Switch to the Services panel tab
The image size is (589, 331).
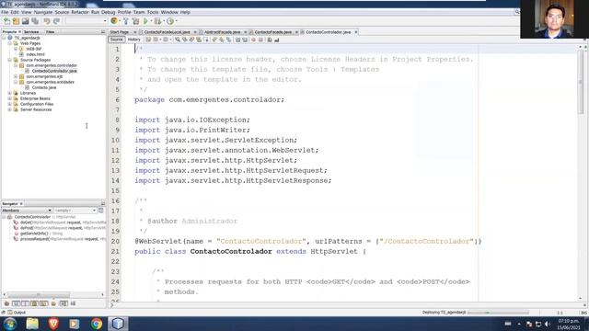[x=31, y=32]
